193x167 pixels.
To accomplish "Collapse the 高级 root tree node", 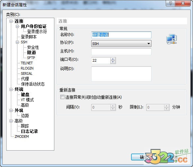I will (x=11, y=121).
